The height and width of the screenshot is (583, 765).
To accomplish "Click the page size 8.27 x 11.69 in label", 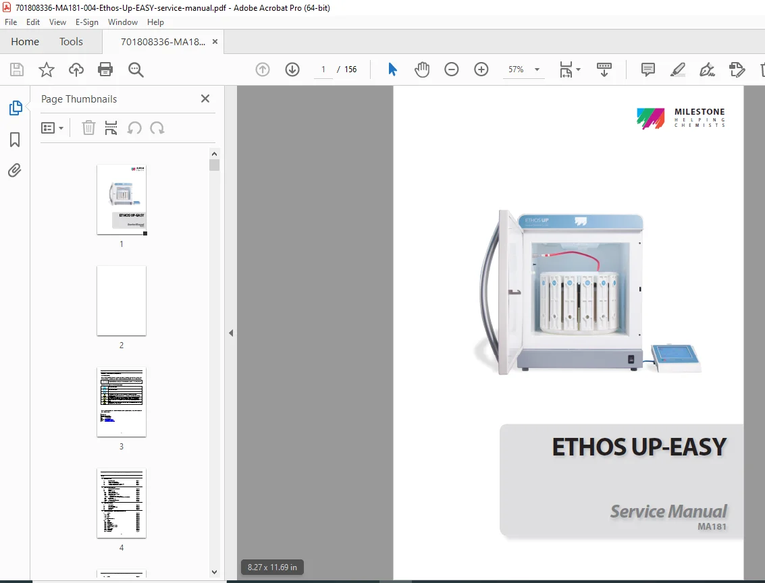I will (272, 567).
